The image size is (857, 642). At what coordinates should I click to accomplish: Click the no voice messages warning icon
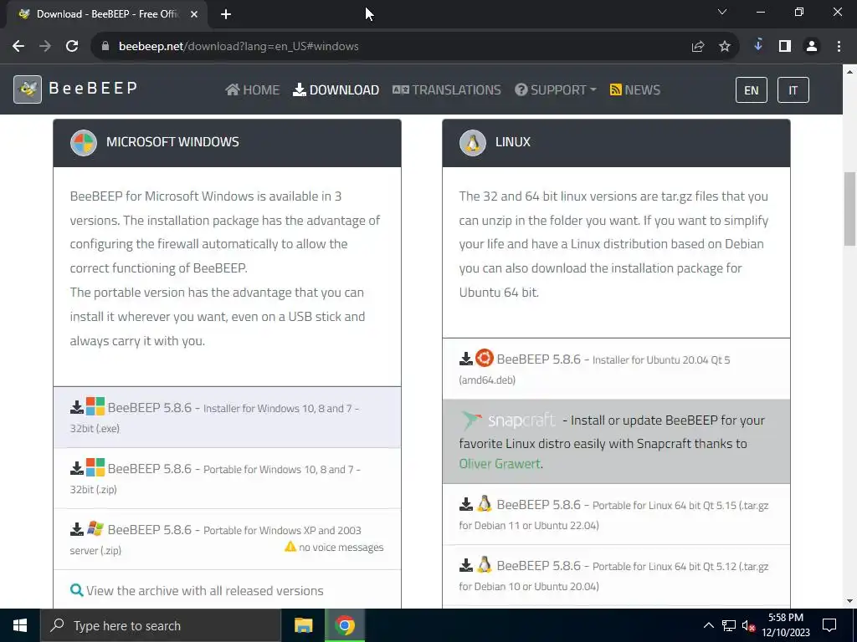[290, 547]
